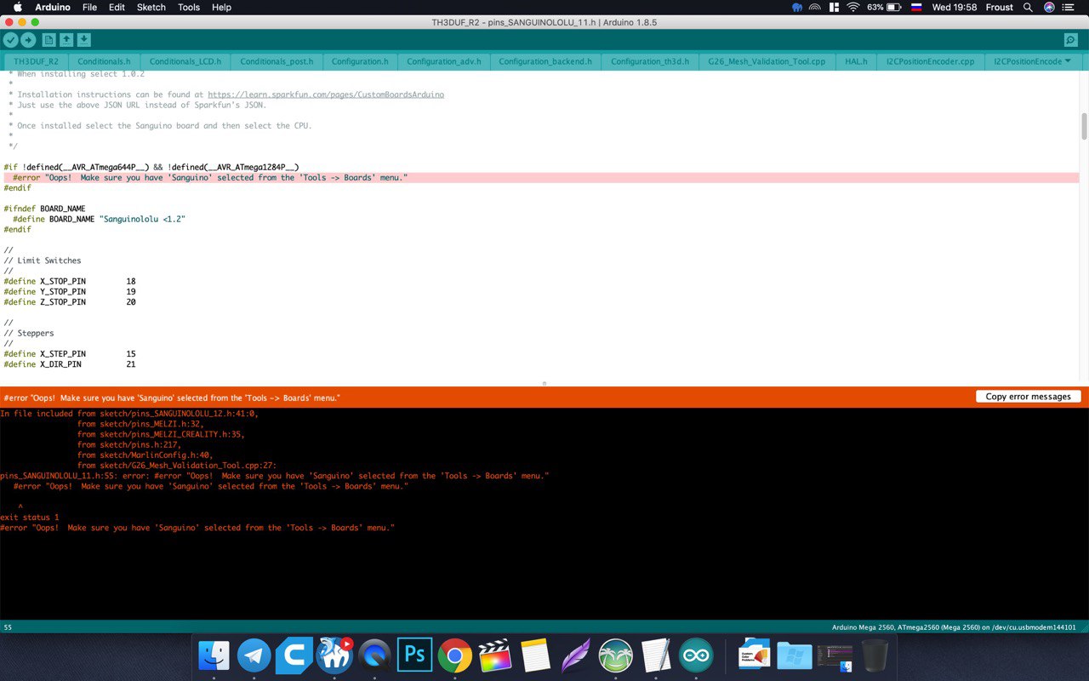Click console line 'from sketch/MarlinConfig.h:40'
The width and height of the screenshot is (1089, 681).
pyautogui.click(x=145, y=455)
